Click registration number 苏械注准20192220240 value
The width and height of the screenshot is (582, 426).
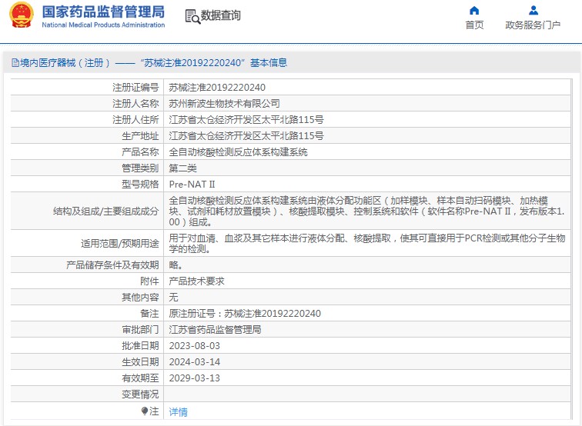pos(217,88)
